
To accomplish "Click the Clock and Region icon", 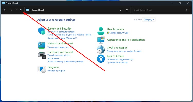I will [x=101, y=49].
